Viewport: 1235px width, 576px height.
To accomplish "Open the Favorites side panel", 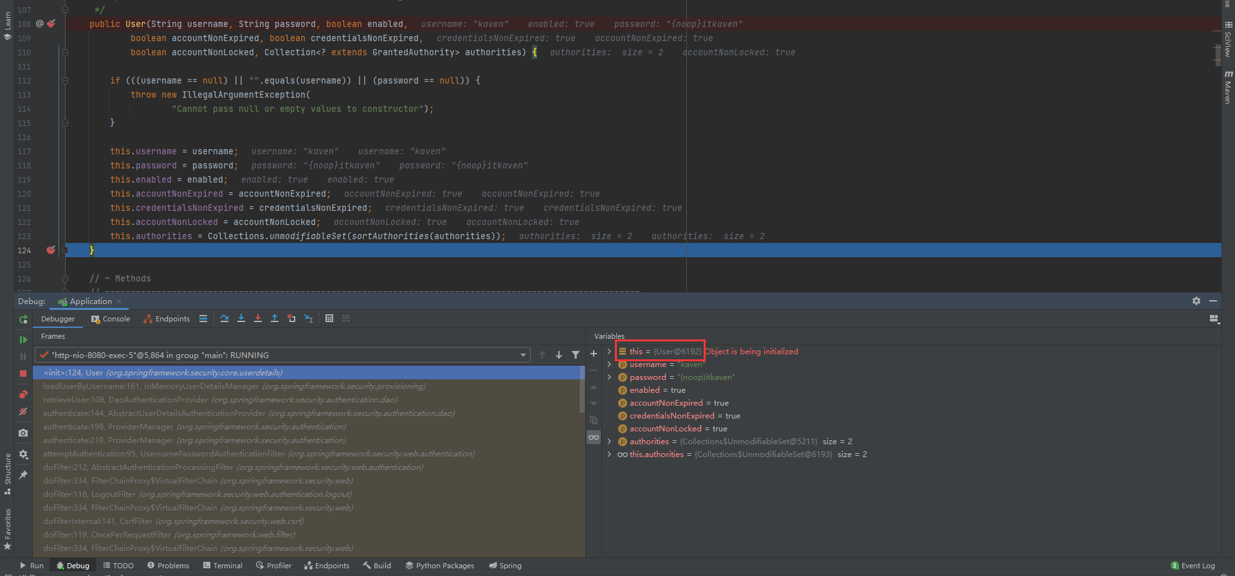I will coord(8,528).
